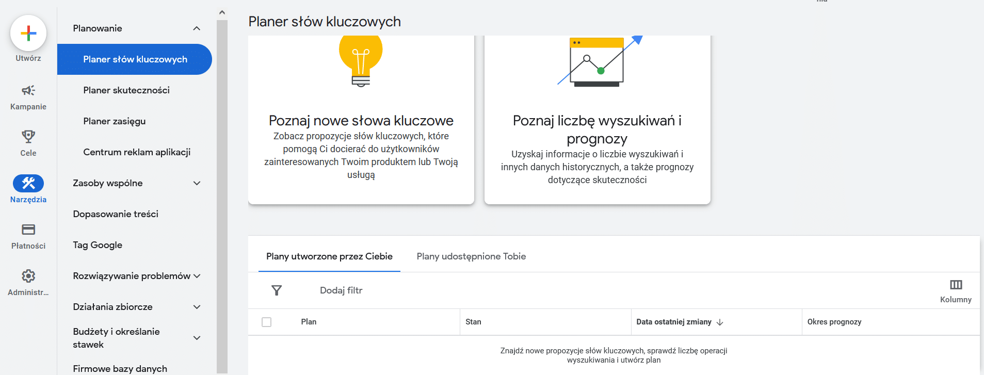
Task: Click Poznaj nowe słowa kluczowe heading
Action: tap(361, 120)
